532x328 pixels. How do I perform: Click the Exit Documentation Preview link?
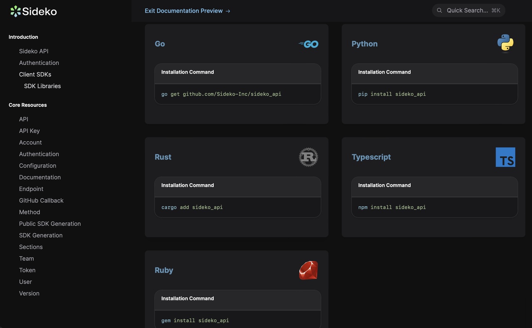[187, 11]
